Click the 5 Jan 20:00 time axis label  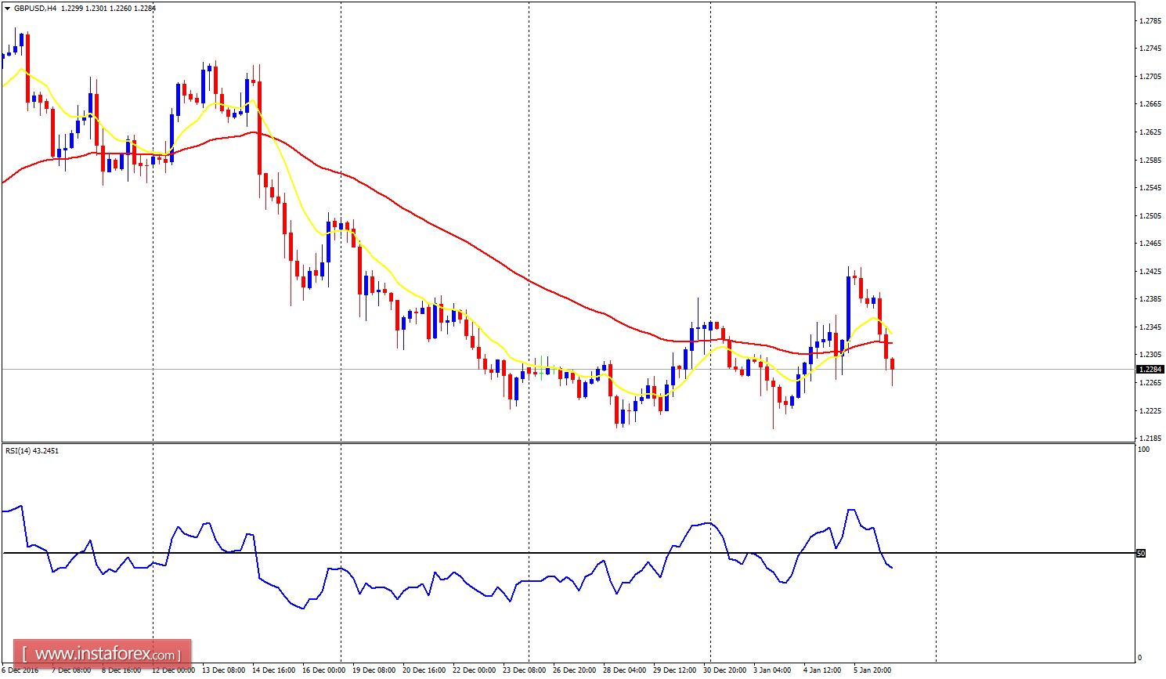[872, 670]
